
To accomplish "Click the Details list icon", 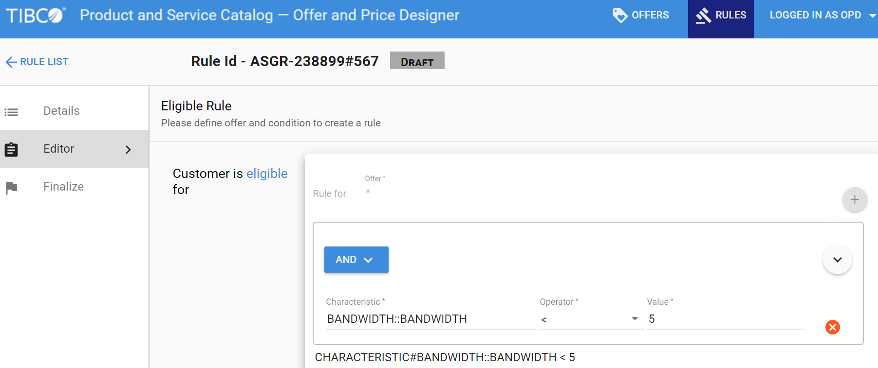I will click(11, 112).
